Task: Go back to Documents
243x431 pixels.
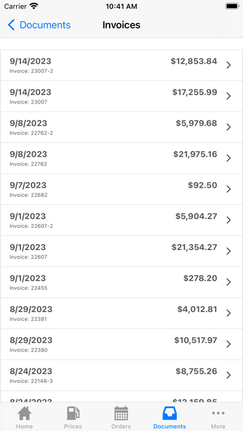Action: 39,25
